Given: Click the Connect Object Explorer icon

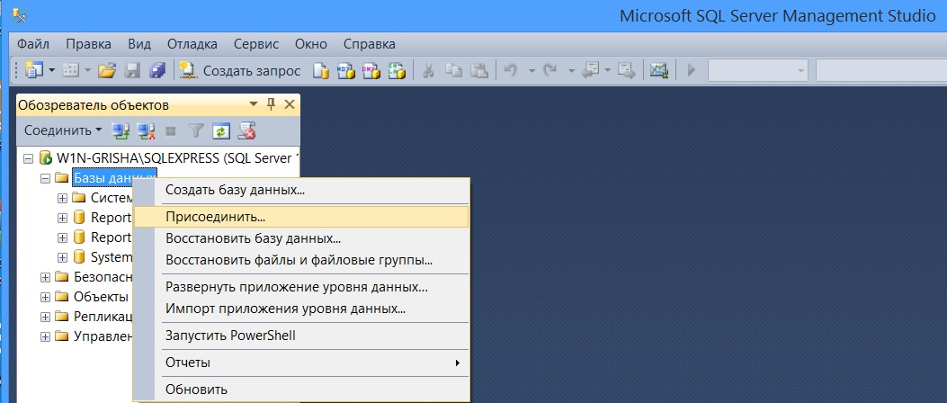Looking at the screenshot, I should (x=121, y=130).
